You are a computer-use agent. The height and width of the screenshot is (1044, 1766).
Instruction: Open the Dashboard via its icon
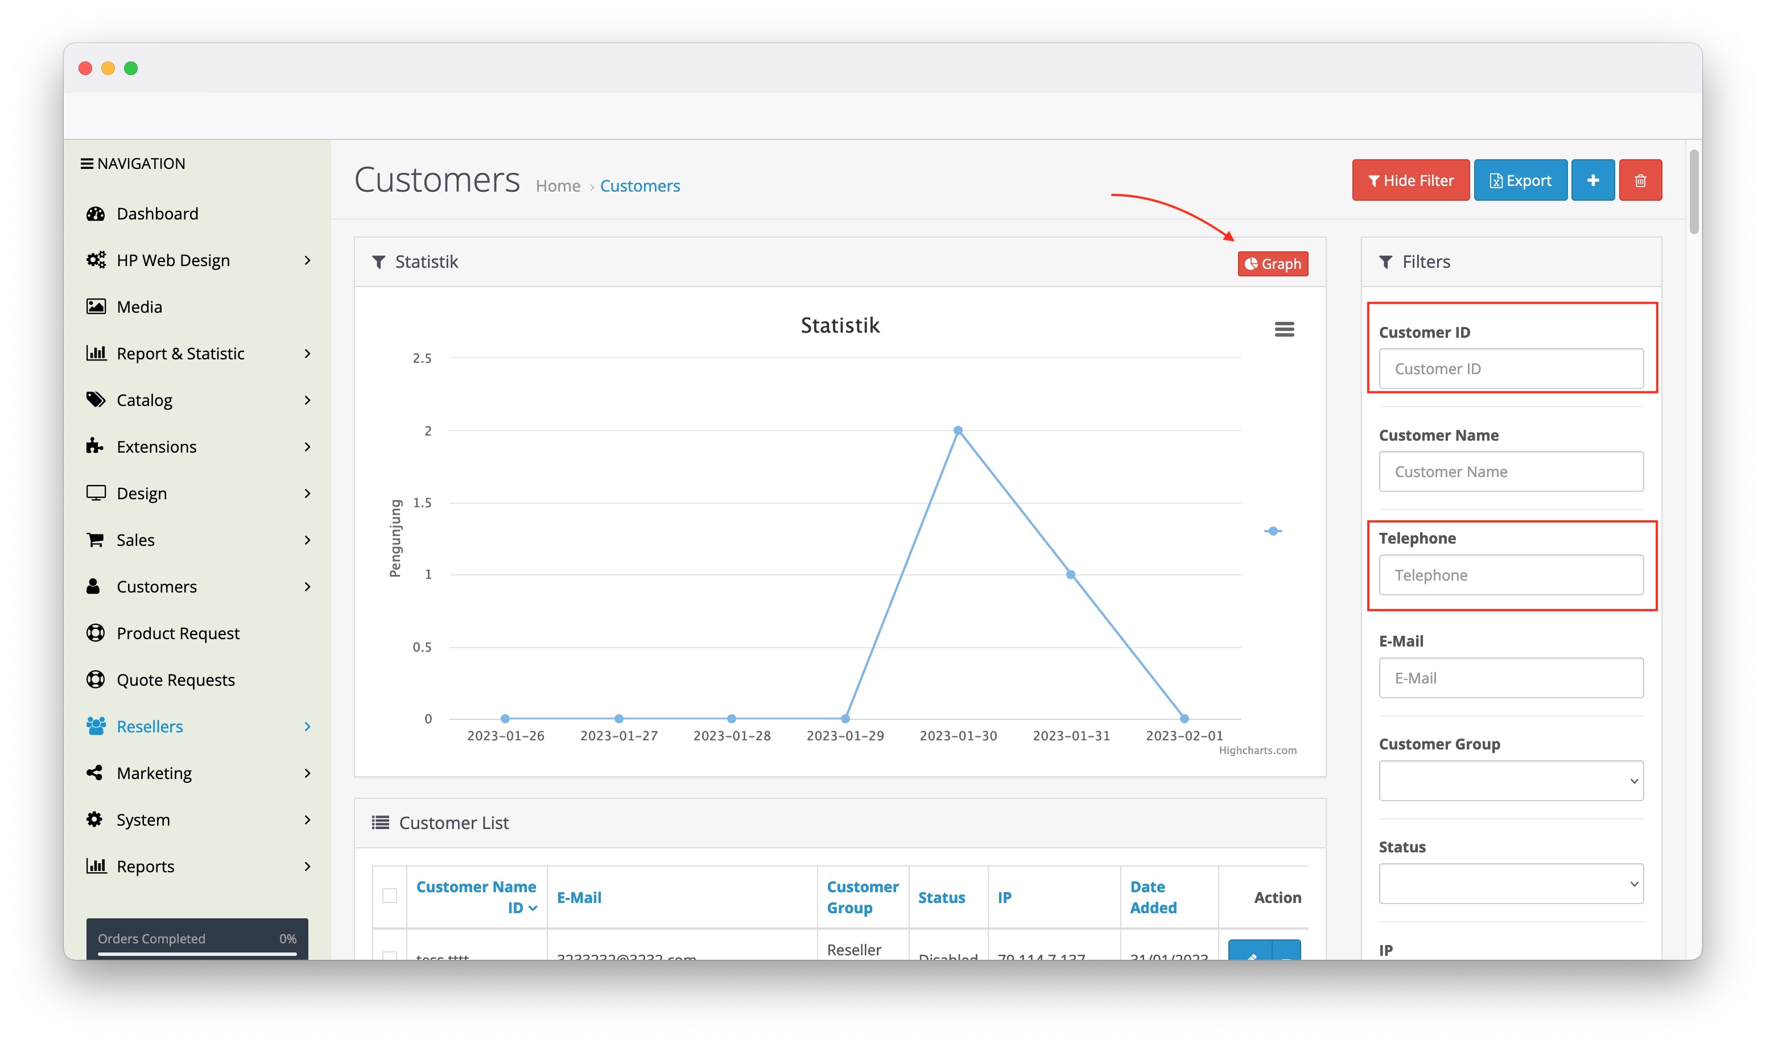(96, 213)
